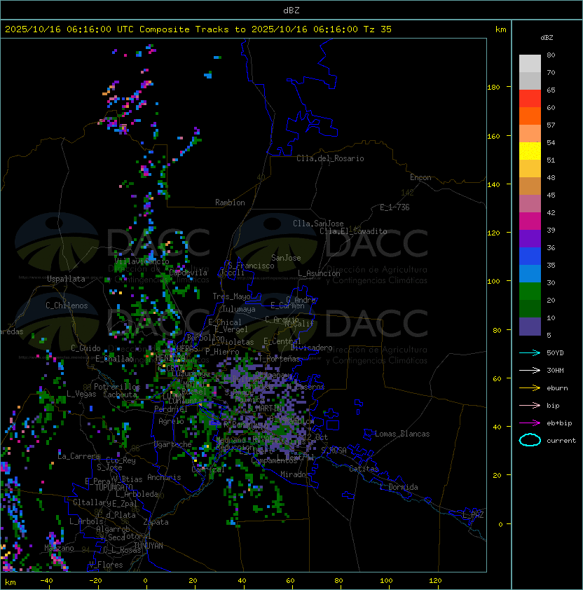Click the magenta eb+bip arrow in legend

pos(530,423)
